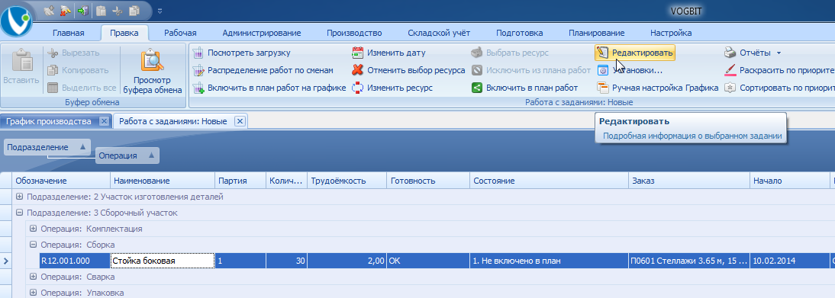Screen dimensions: 835x298
Task: Expand the Операция: Сварка group
Action: click(x=34, y=277)
